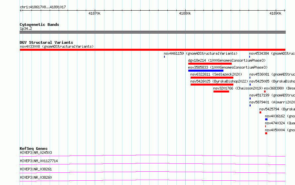
Task: Click the chr1:41861708..41891017 coordinates label
Action: [43, 7]
